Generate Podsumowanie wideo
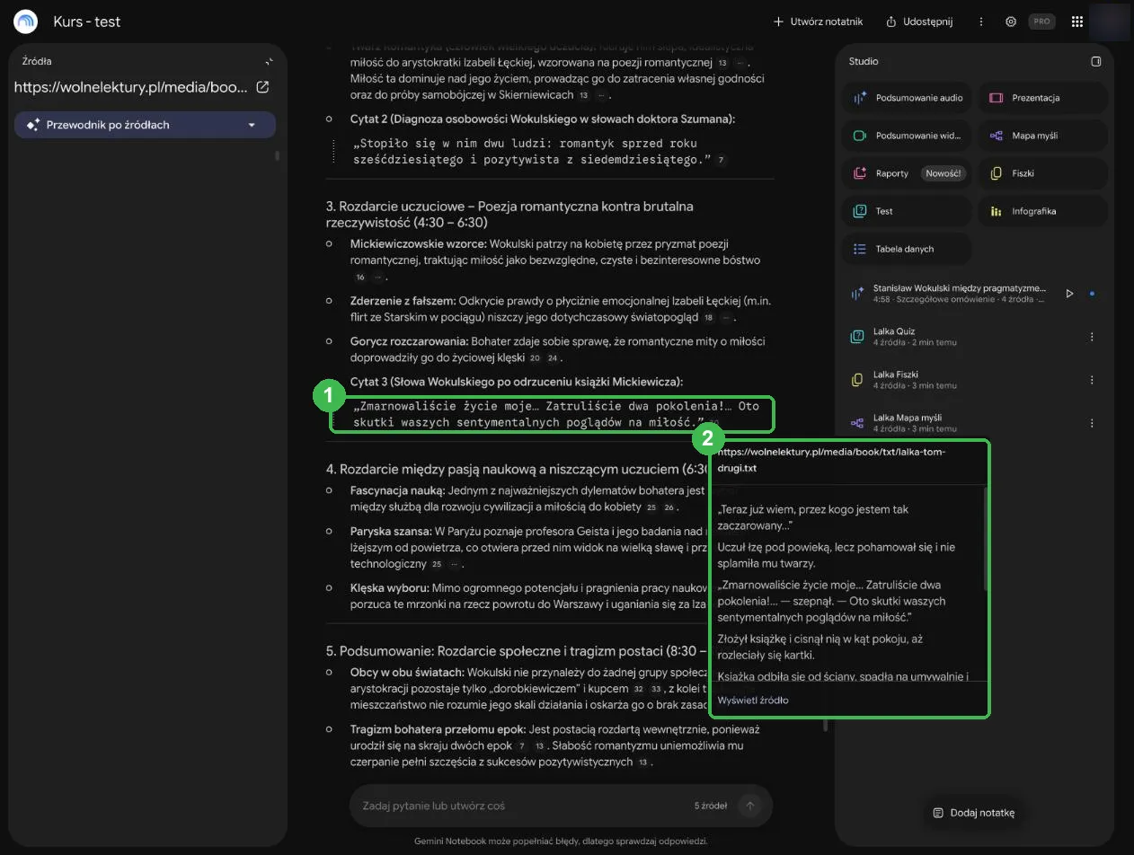The height and width of the screenshot is (855, 1134). pyautogui.click(x=907, y=136)
